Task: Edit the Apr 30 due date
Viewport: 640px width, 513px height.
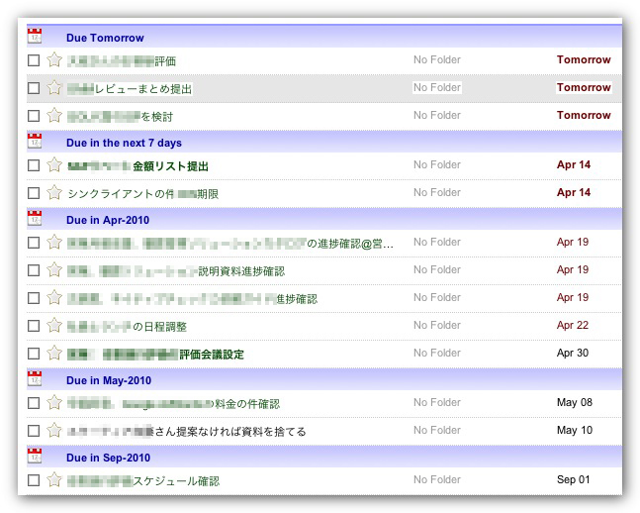Action: (573, 354)
